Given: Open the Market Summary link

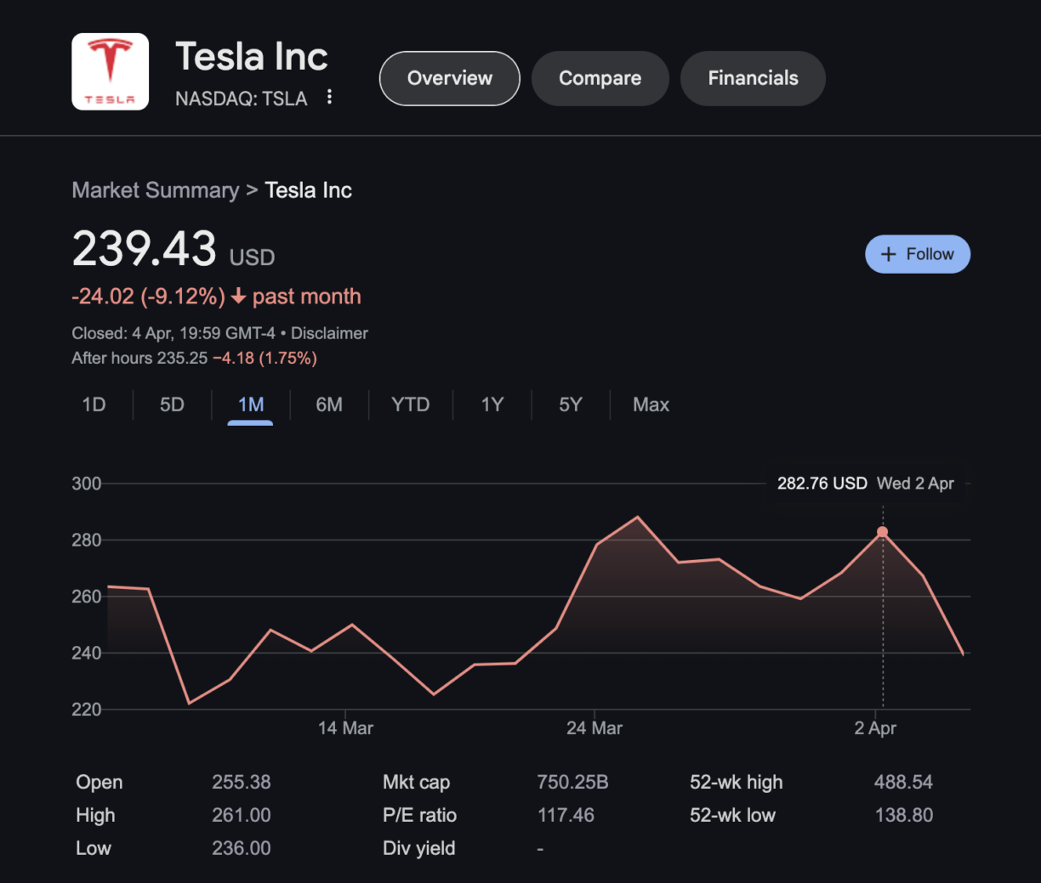Looking at the screenshot, I should (x=156, y=190).
